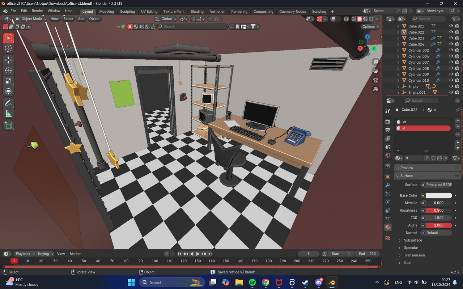463x289 pixels.
Task: Add a new material slot with plus button
Action: (458, 121)
